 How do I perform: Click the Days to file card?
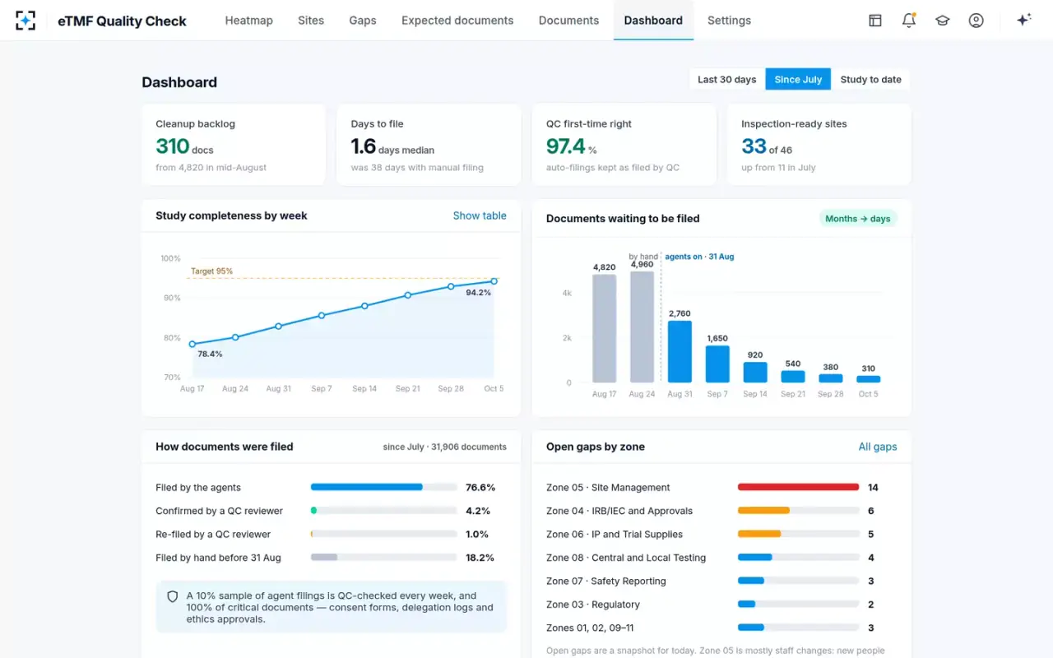429,145
